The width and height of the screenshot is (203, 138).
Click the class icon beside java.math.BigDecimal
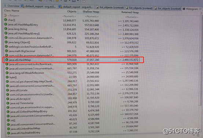6,51
